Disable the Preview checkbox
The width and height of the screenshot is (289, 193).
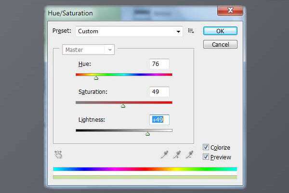(x=206, y=157)
